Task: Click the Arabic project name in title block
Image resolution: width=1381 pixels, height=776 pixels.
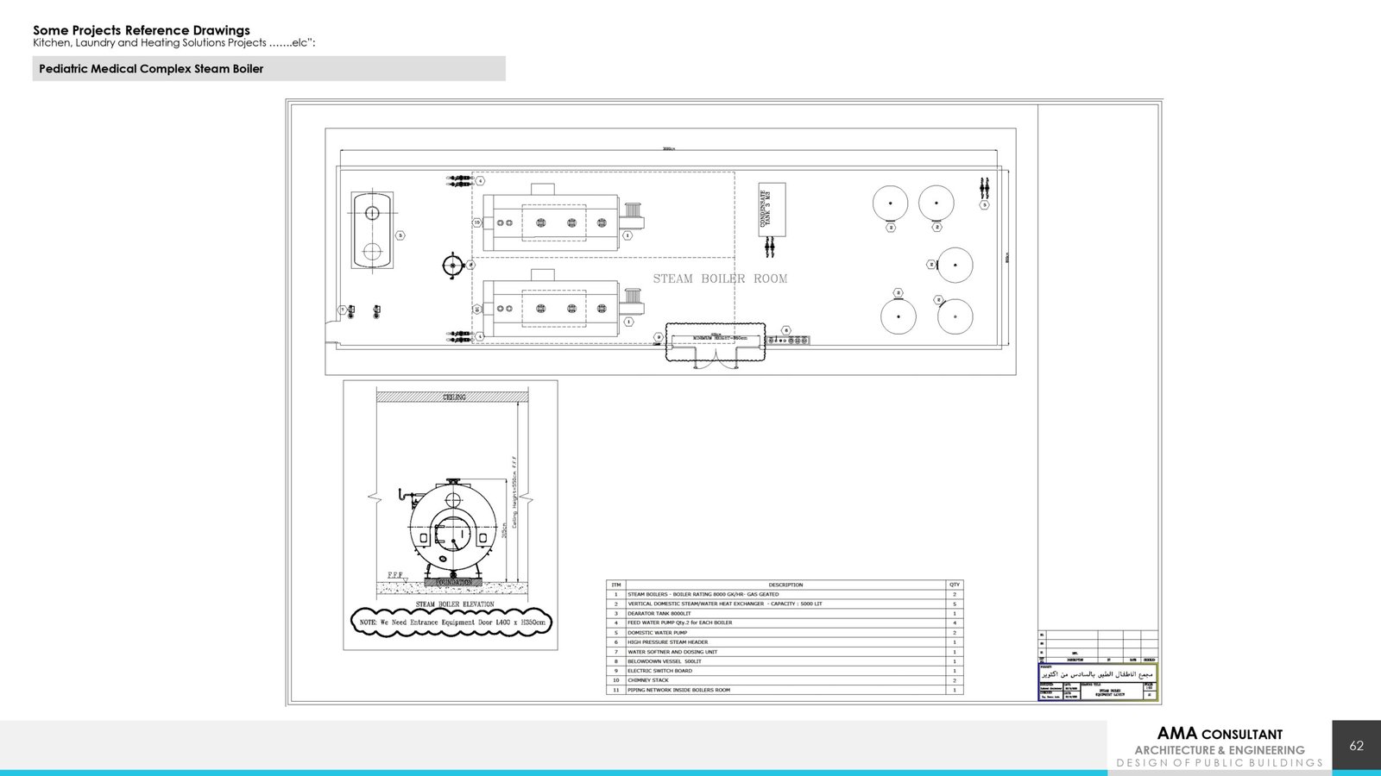Action: pyautogui.click(x=1097, y=673)
